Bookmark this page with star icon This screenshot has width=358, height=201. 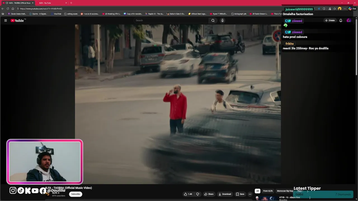click(x=335, y=9)
